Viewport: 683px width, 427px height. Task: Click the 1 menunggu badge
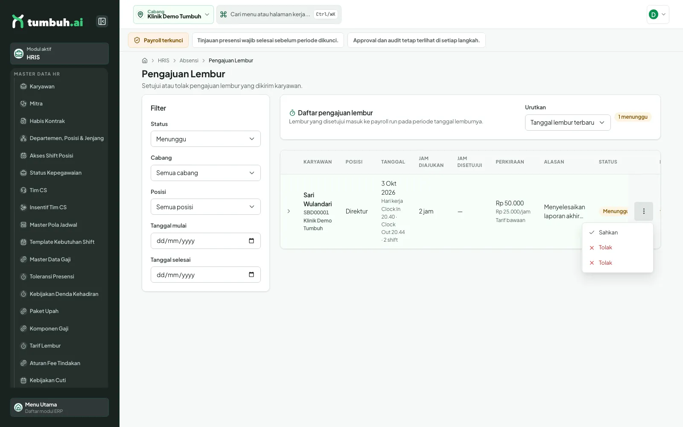pyautogui.click(x=633, y=117)
